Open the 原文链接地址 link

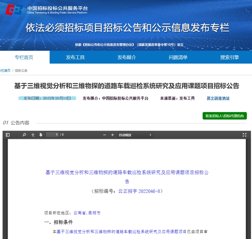click(218, 98)
